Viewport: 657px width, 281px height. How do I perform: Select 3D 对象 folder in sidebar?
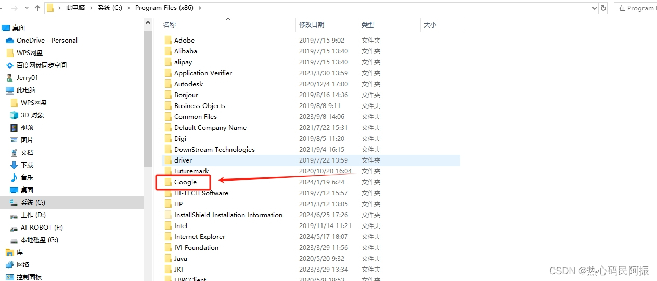[32, 115]
